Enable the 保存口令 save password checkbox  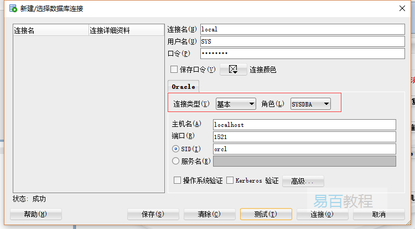pos(174,70)
